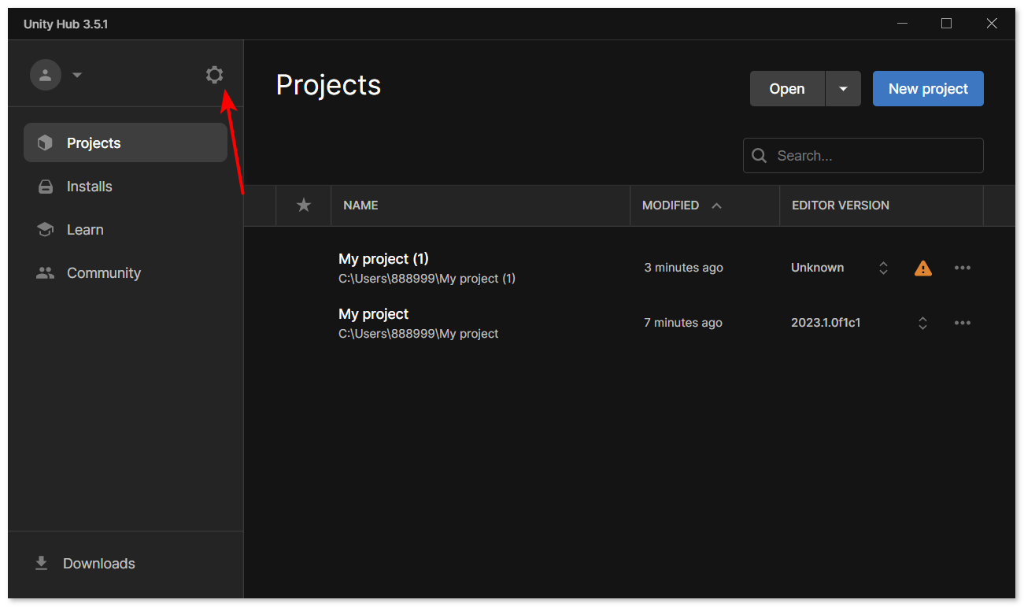1024x607 pixels.
Task: Sort by the favorites star column
Action: click(x=304, y=205)
